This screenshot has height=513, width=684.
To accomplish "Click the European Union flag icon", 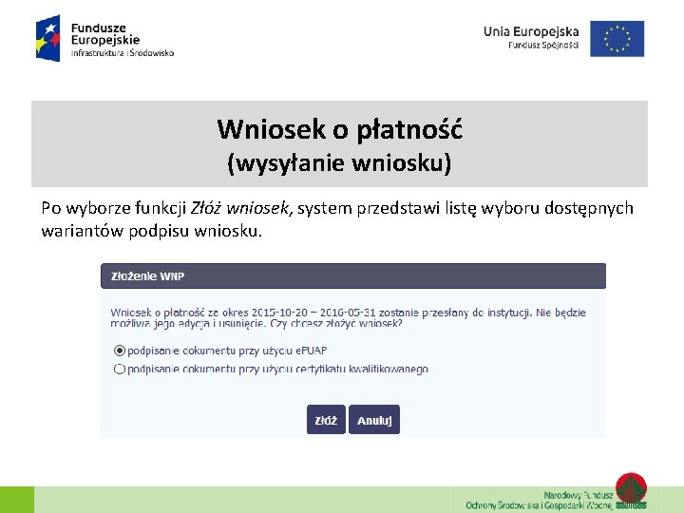I will pyautogui.click(x=617, y=38).
